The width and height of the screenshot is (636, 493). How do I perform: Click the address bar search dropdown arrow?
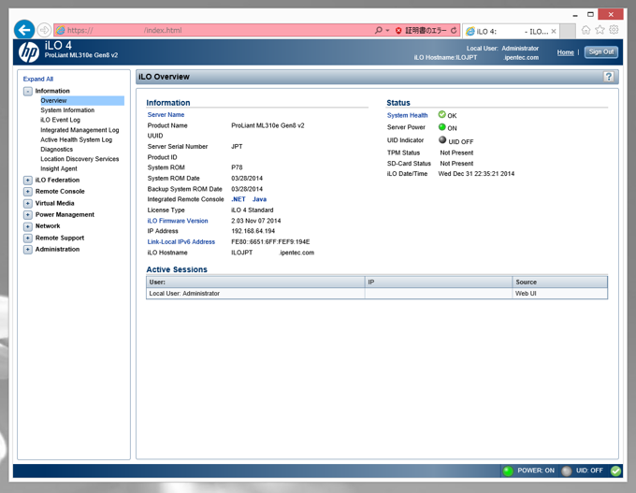pyautogui.click(x=387, y=31)
